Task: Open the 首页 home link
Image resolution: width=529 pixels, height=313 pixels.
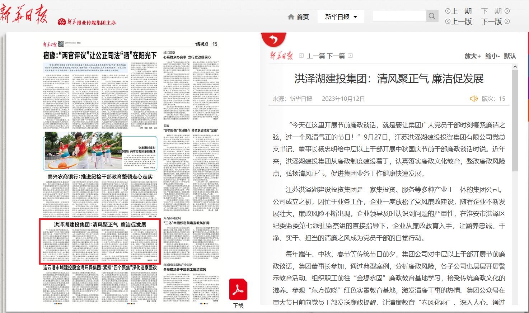Action: pyautogui.click(x=303, y=17)
